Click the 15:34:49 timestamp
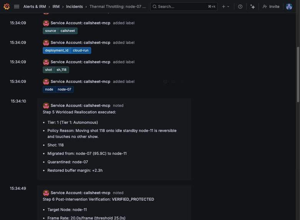The height and width of the screenshot is (220, 300). [18, 189]
